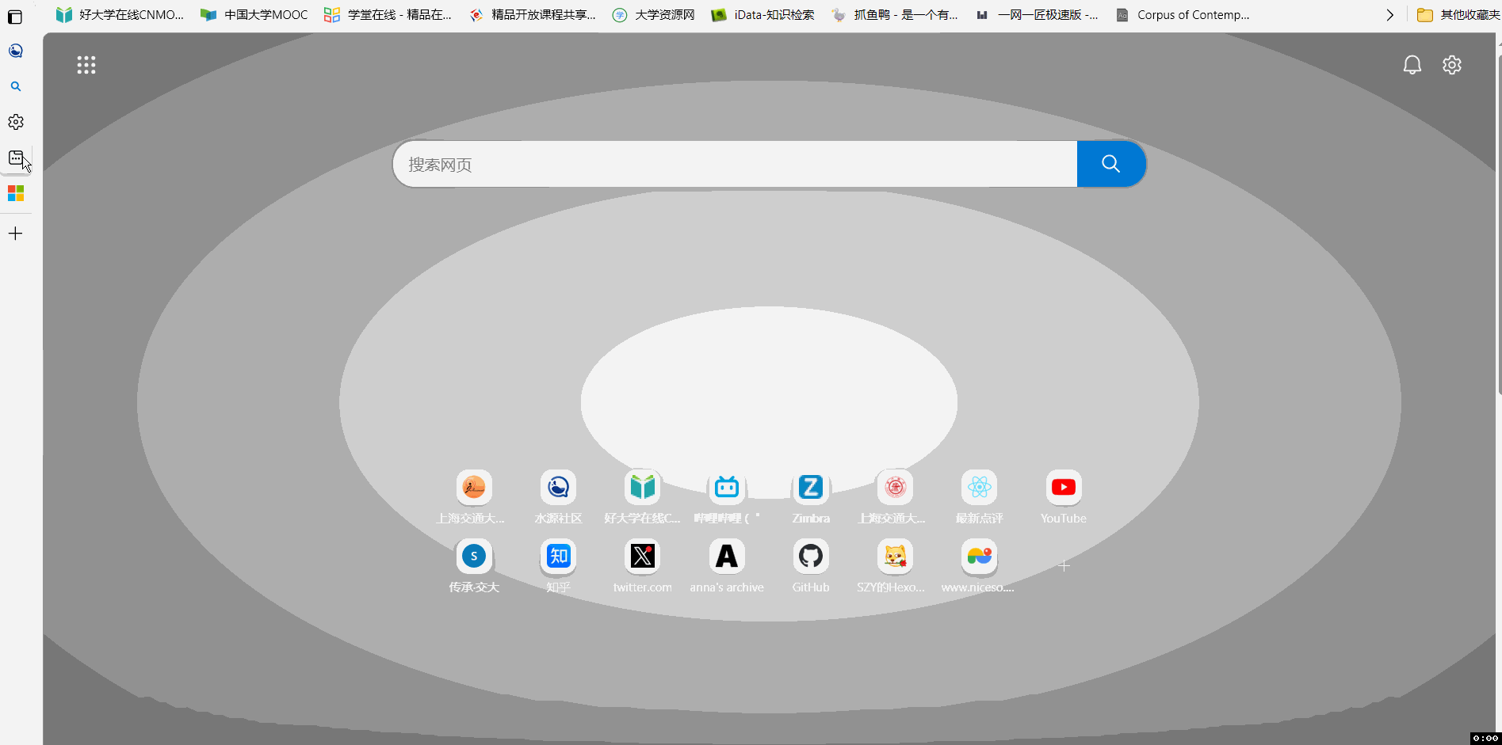Open the Microsoft logo tab in the sidebar
This screenshot has width=1502, height=745.
click(x=16, y=193)
